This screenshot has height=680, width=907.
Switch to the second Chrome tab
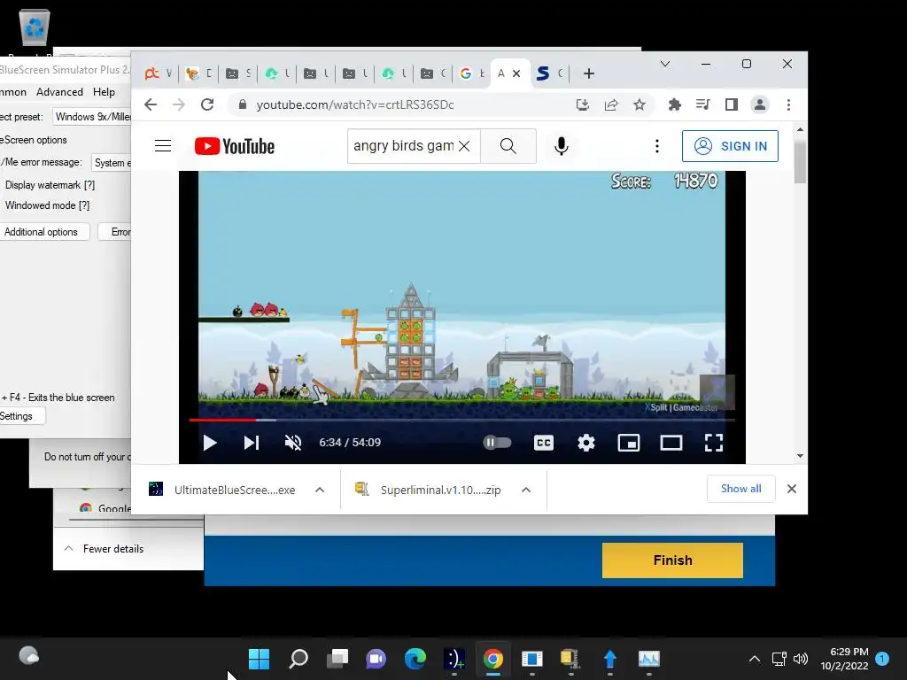click(x=198, y=73)
